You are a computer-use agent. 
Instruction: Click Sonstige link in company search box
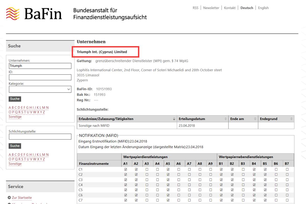[x=15, y=117]
